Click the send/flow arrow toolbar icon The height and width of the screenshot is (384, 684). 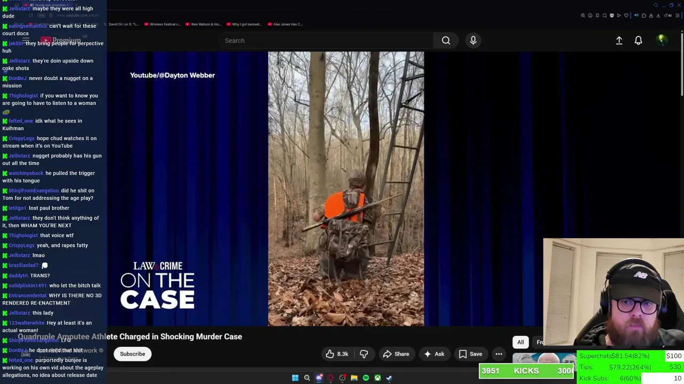(x=619, y=15)
